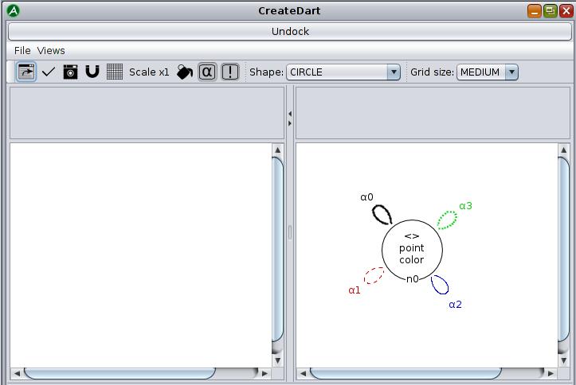Viewport: 576px width, 385px height.
Task: Click the green dotted α3 loop
Action: 447,220
